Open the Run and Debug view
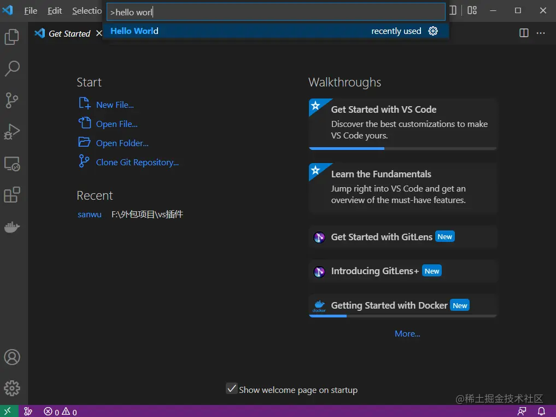The image size is (556, 417). (12, 132)
